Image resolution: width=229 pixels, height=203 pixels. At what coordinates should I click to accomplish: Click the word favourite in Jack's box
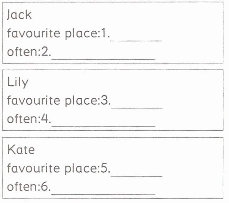pos(34,33)
